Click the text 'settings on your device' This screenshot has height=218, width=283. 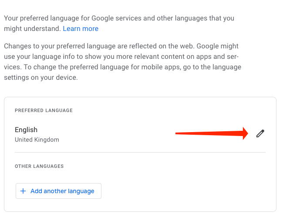pos(40,78)
